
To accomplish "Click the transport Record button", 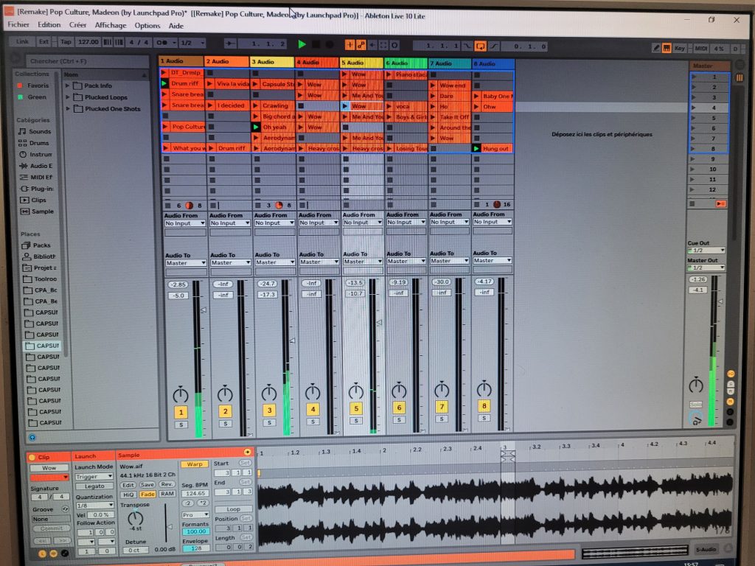I will pyautogui.click(x=330, y=44).
